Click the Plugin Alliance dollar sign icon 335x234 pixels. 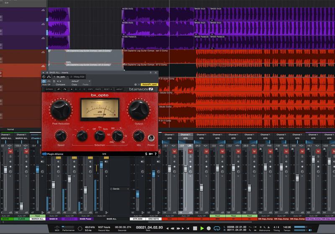146,154
